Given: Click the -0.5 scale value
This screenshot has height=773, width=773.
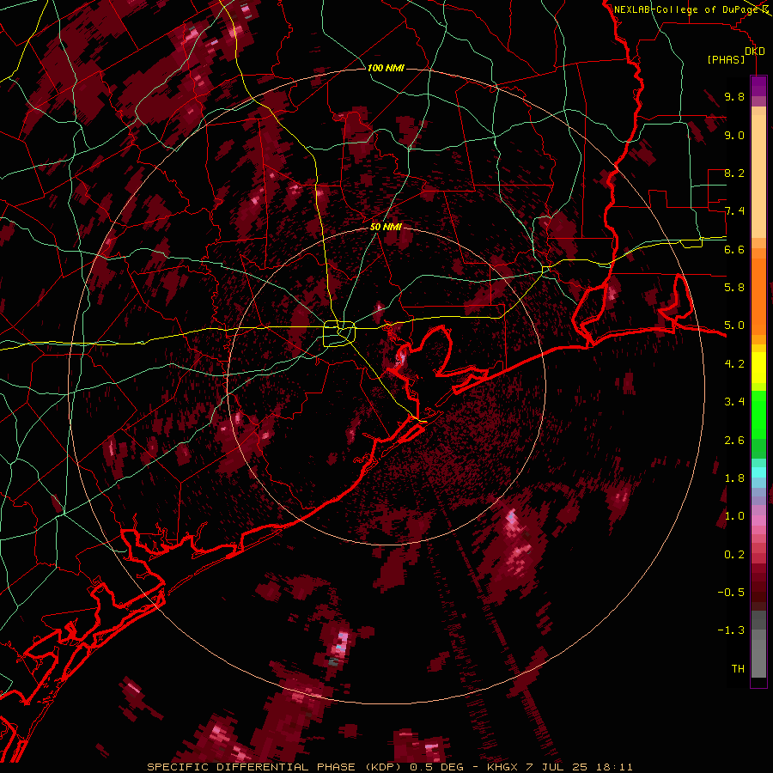Looking at the screenshot, I should [x=731, y=593].
